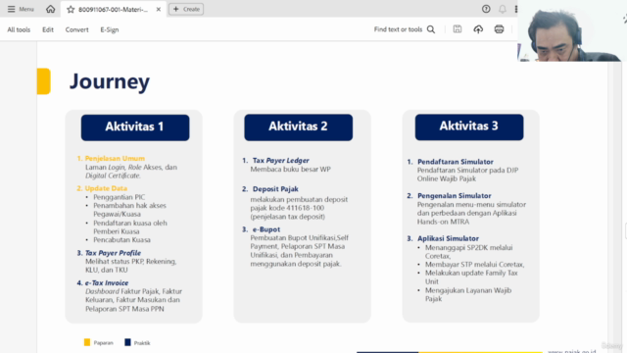
Task: Open the All tools menu
Action: coord(19,29)
